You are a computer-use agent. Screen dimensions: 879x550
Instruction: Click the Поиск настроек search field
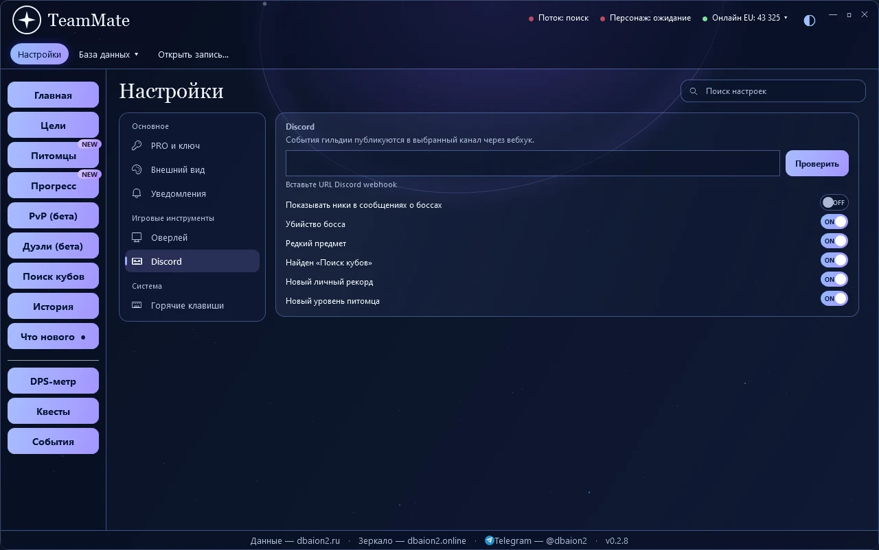(x=773, y=91)
